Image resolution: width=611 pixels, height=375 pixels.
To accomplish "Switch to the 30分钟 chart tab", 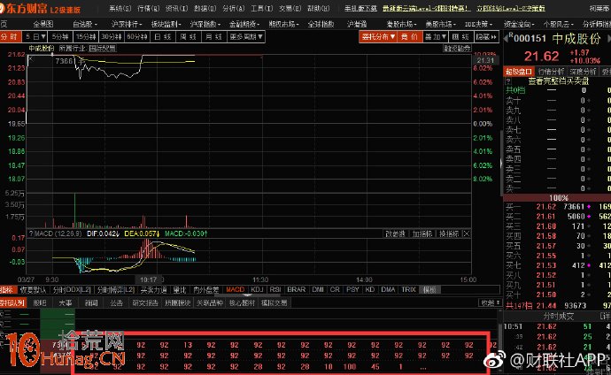I will [x=112, y=36].
